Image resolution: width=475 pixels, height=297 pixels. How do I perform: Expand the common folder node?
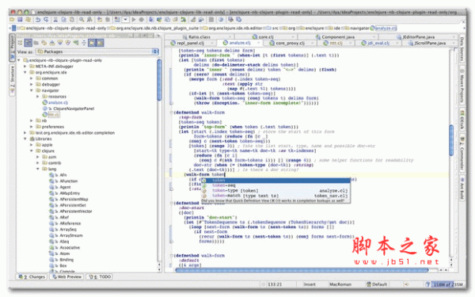pyautogui.click(x=31, y=78)
